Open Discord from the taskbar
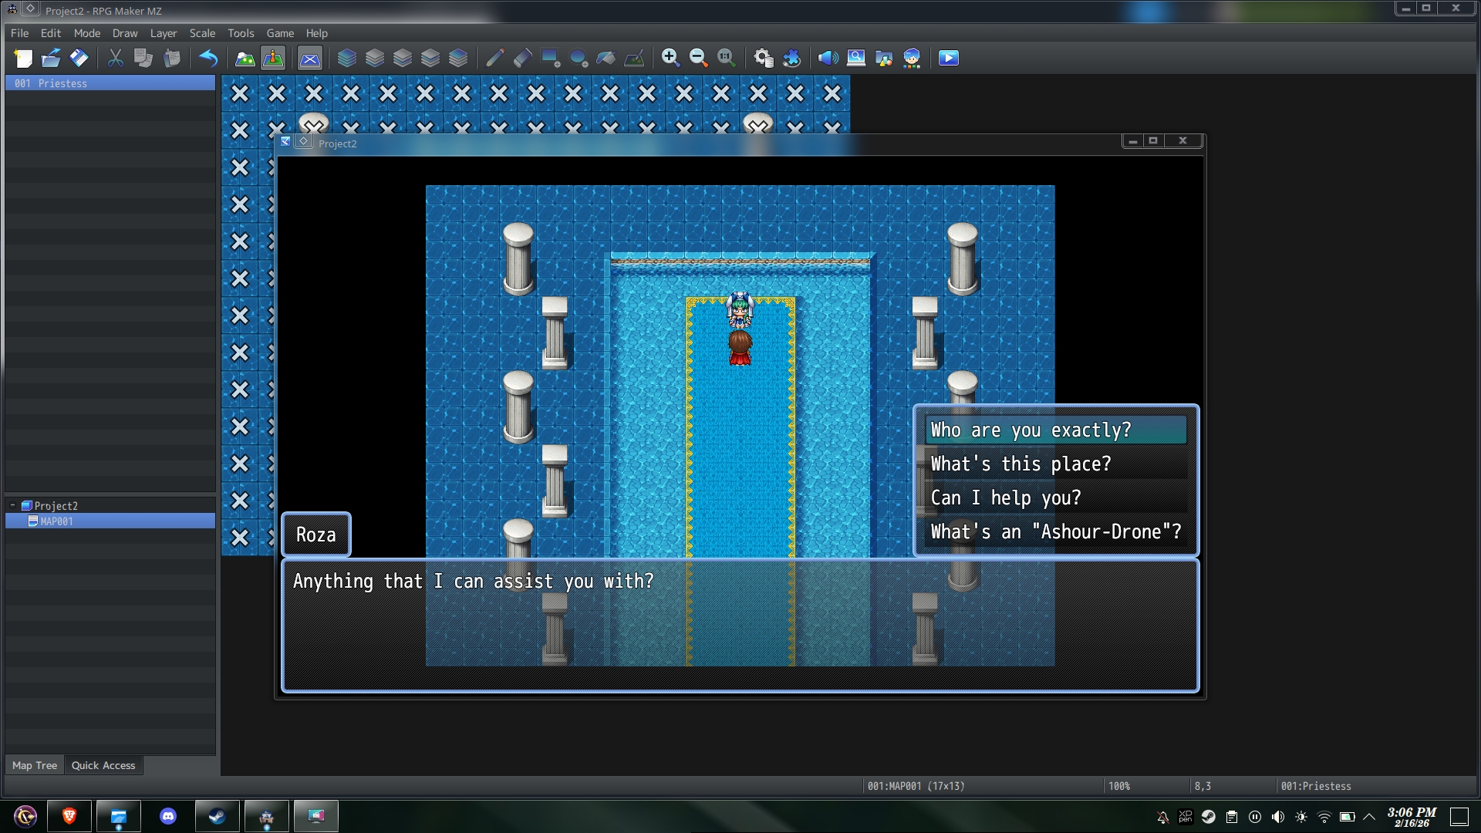The width and height of the screenshot is (1481, 833). pyautogui.click(x=168, y=816)
